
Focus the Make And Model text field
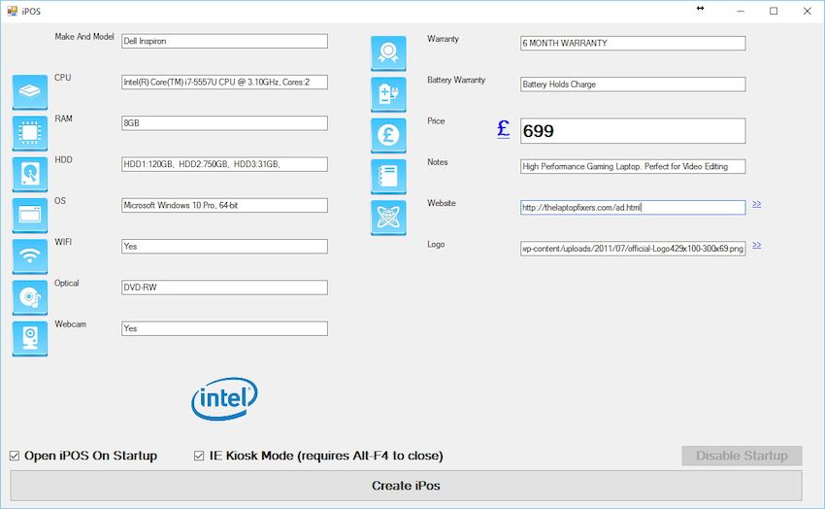point(223,42)
